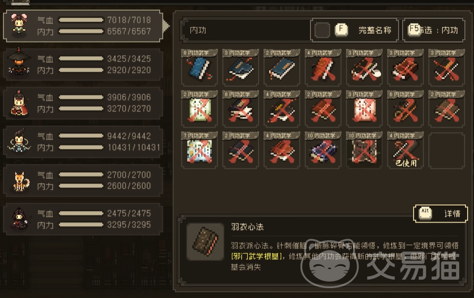Select the pink-haired girl party member
474x298 pixels.
83,26
